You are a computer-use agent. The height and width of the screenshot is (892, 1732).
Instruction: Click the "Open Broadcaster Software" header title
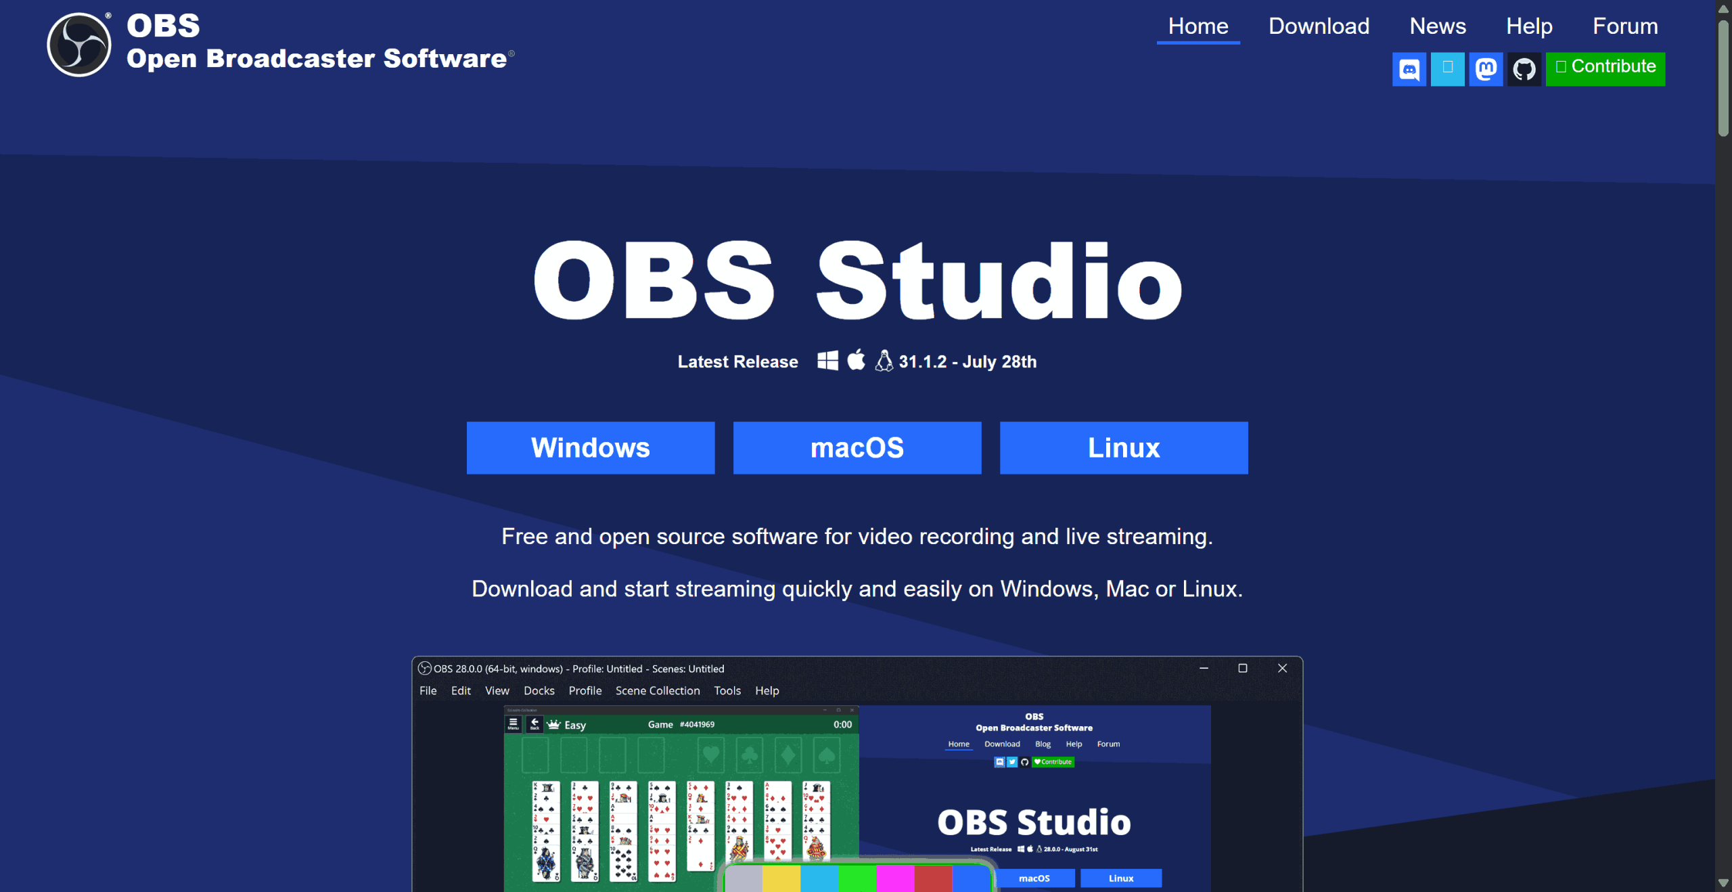pos(317,59)
